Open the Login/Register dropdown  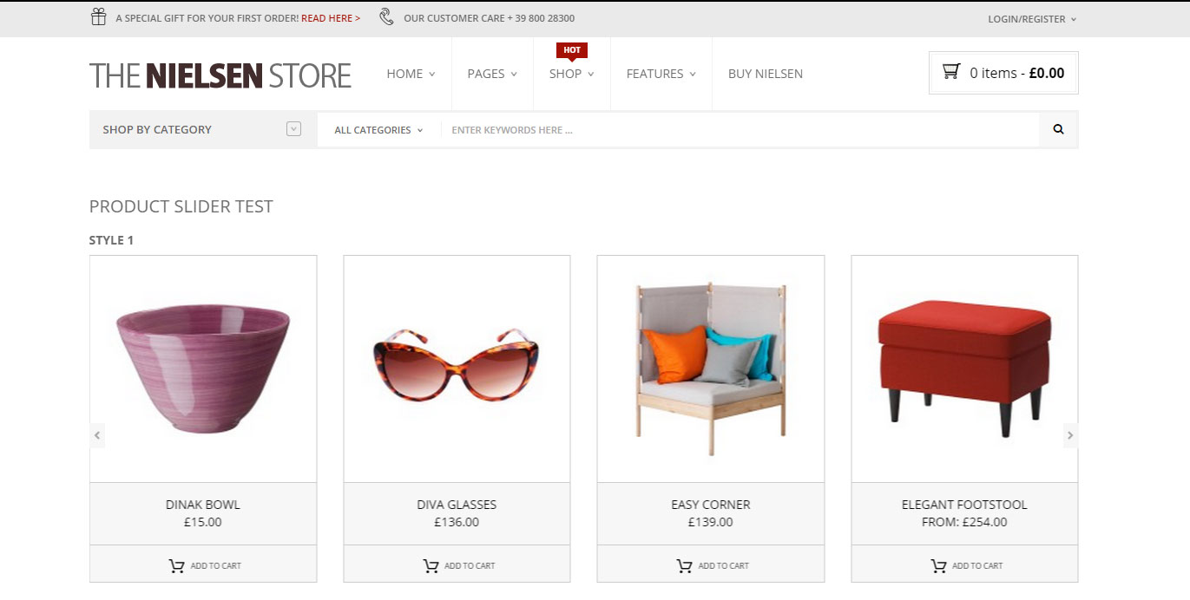(1031, 19)
